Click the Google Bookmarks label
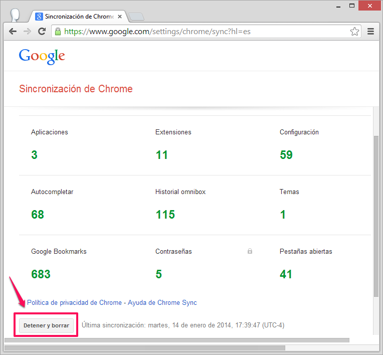Image resolution: width=383 pixels, height=355 pixels. (x=59, y=251)
